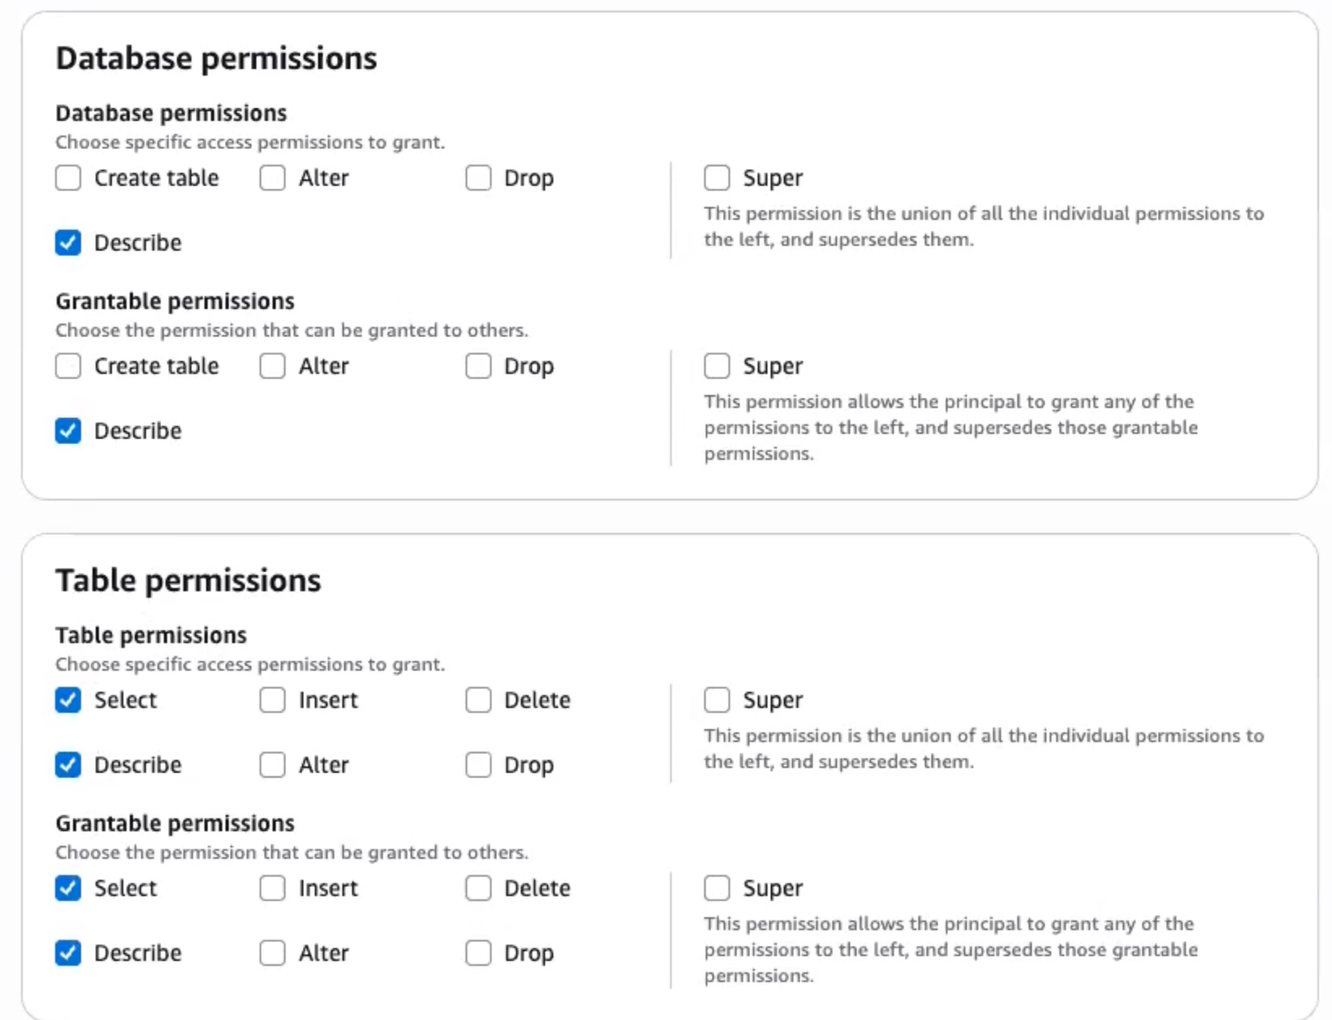Check grantable Drop for database
This screenshot has height=1020, width=1332.
click(479, 366)
